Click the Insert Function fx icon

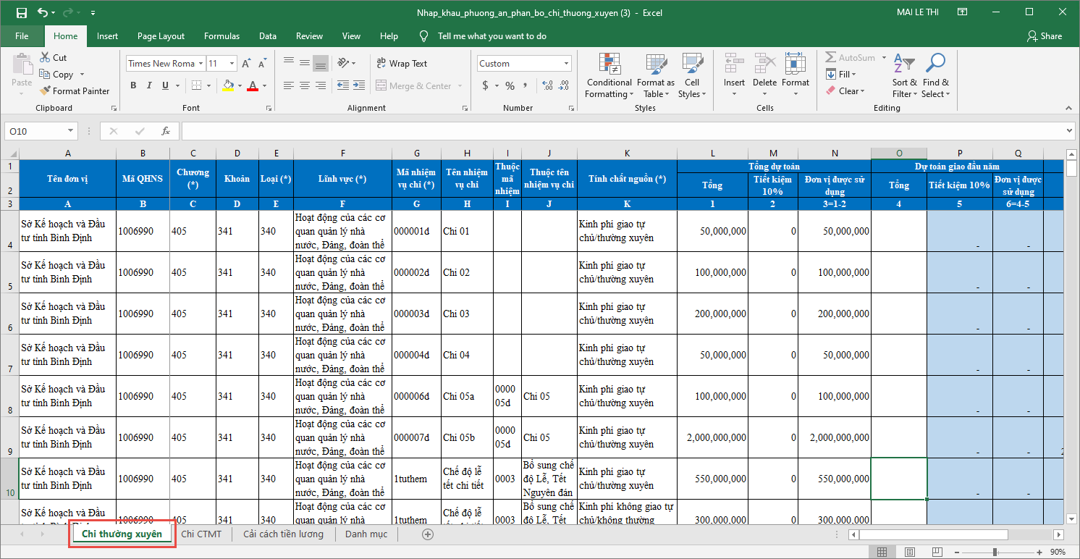pos(166,131)
